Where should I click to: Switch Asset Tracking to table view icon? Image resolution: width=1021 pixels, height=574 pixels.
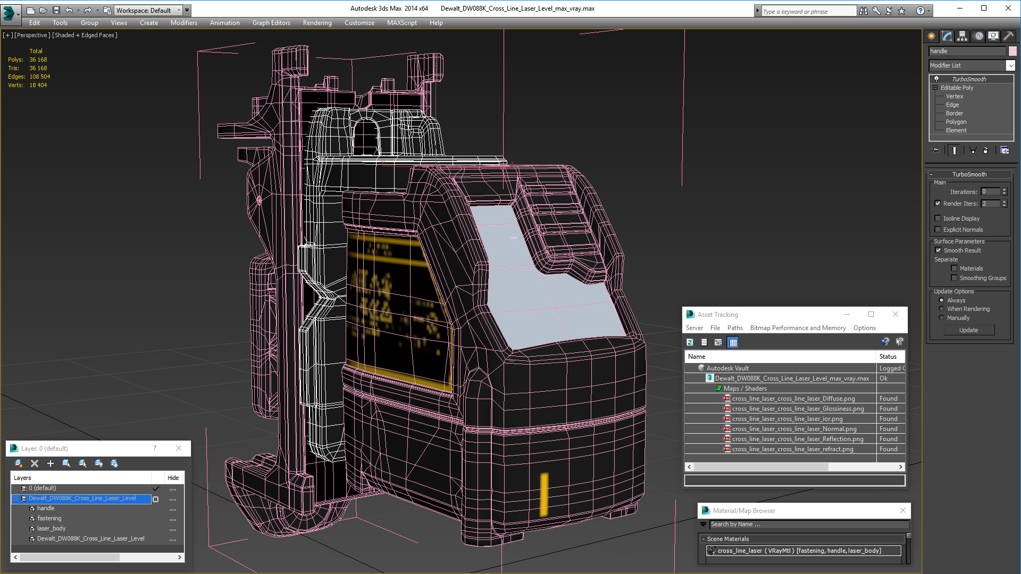[x=733, y=342]
